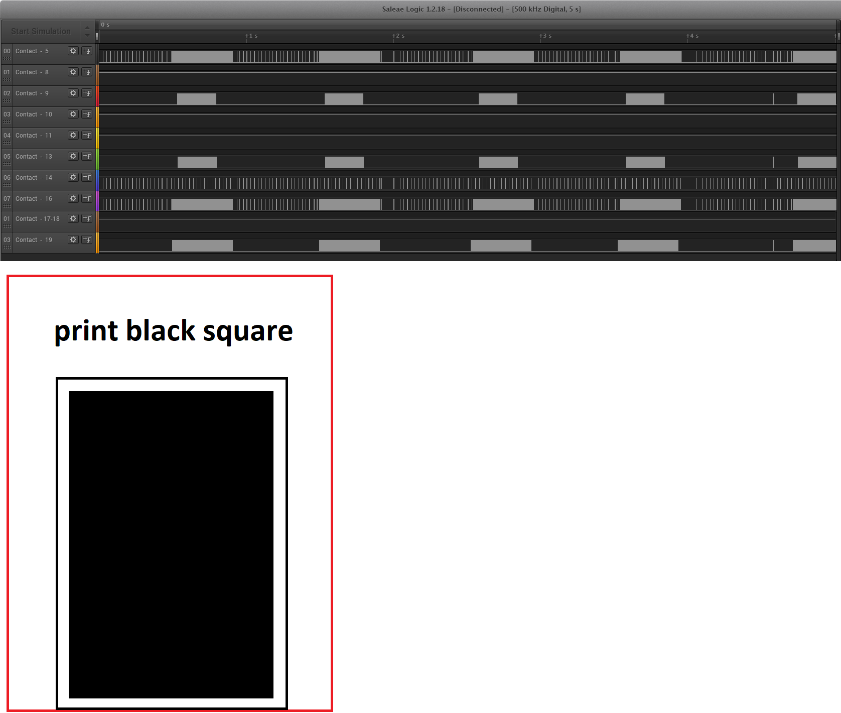Image resolution: width=841 pixels, height=713 pixels.
Task: Open settings gear for Contact - 13 channel
Action: click(73, 156)
